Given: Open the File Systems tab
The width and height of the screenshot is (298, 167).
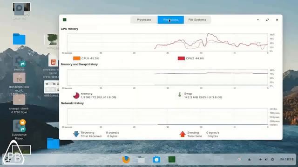Looking at the screenshot, I should [x=197, y=19].
